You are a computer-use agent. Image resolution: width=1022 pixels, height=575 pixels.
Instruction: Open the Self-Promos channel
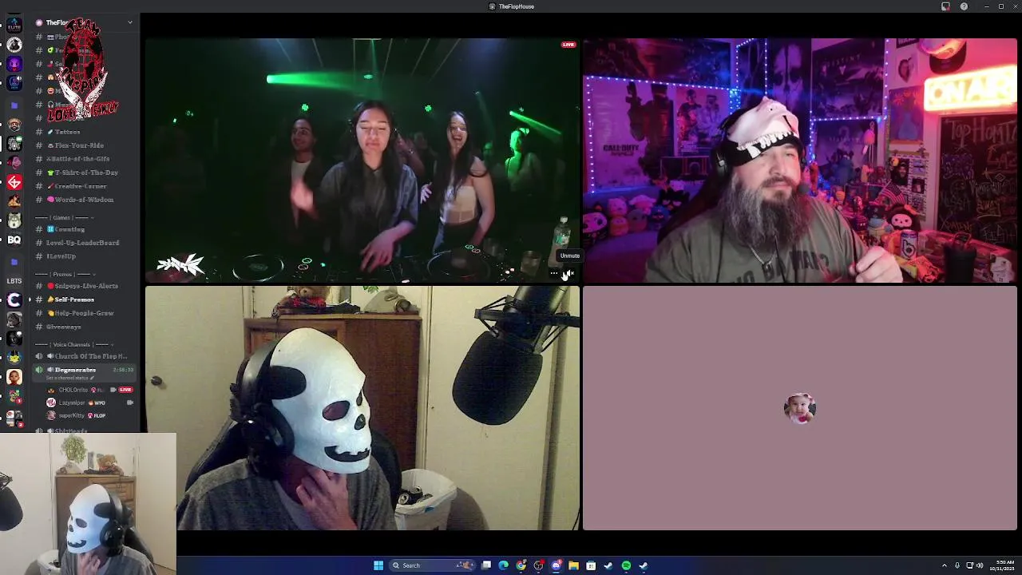(73, 299)
